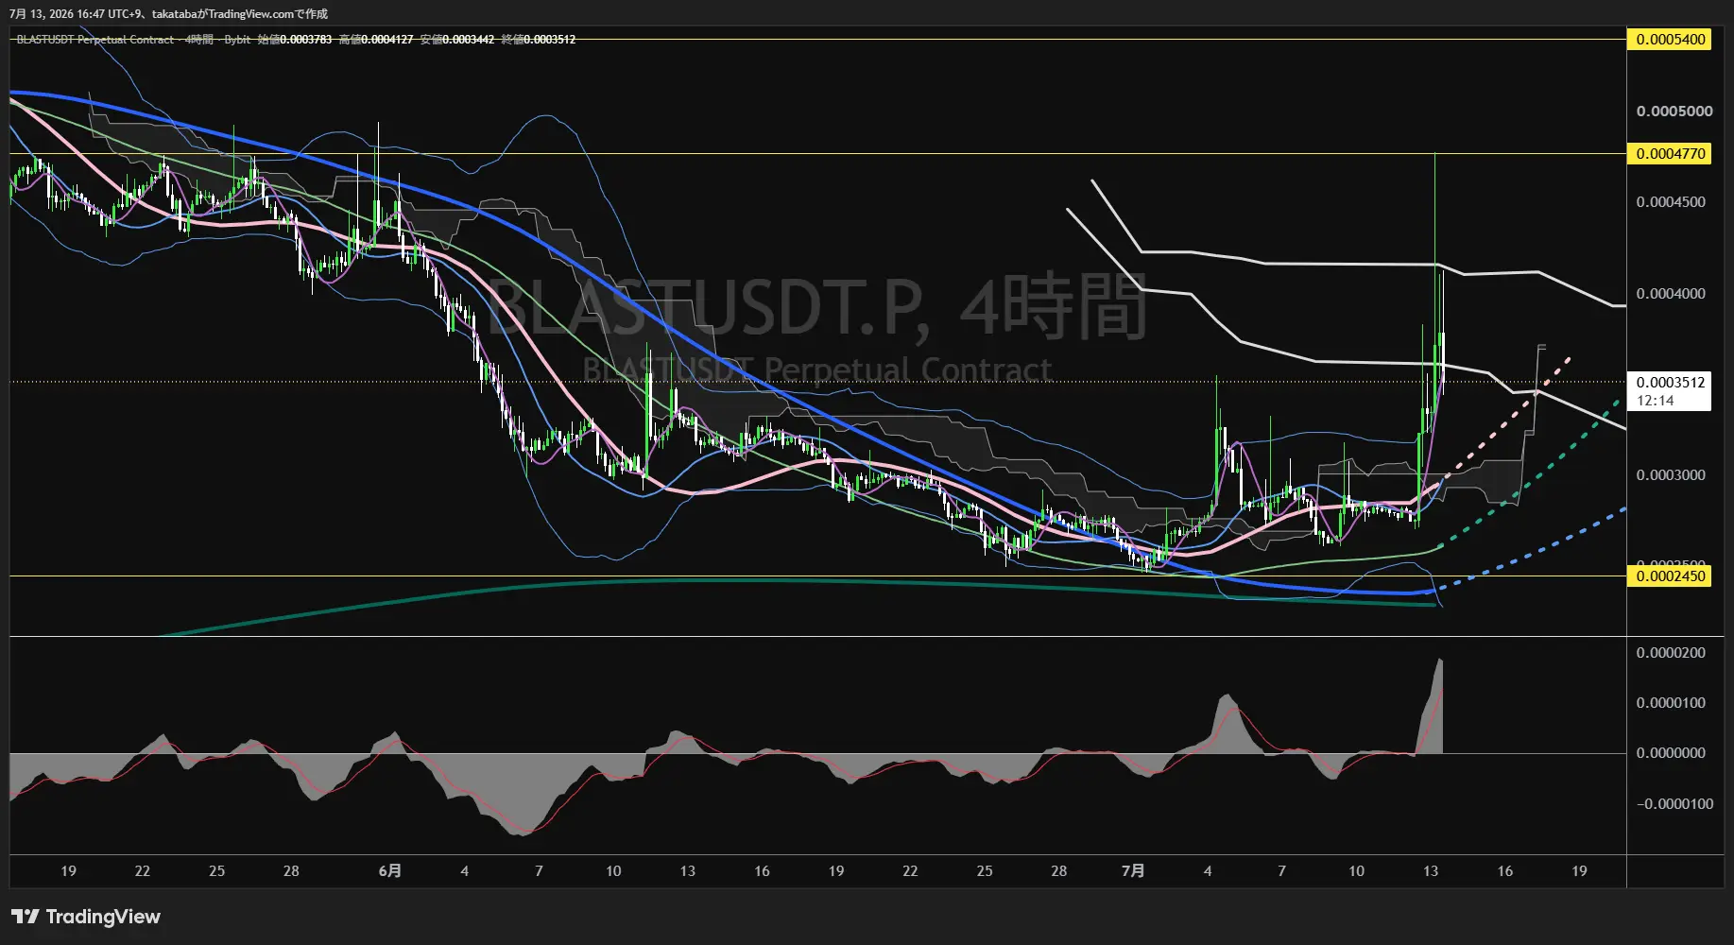Screen dimensions: 1734x945
Task: Click the TradingView wordmark text
Action: [103, 917]
